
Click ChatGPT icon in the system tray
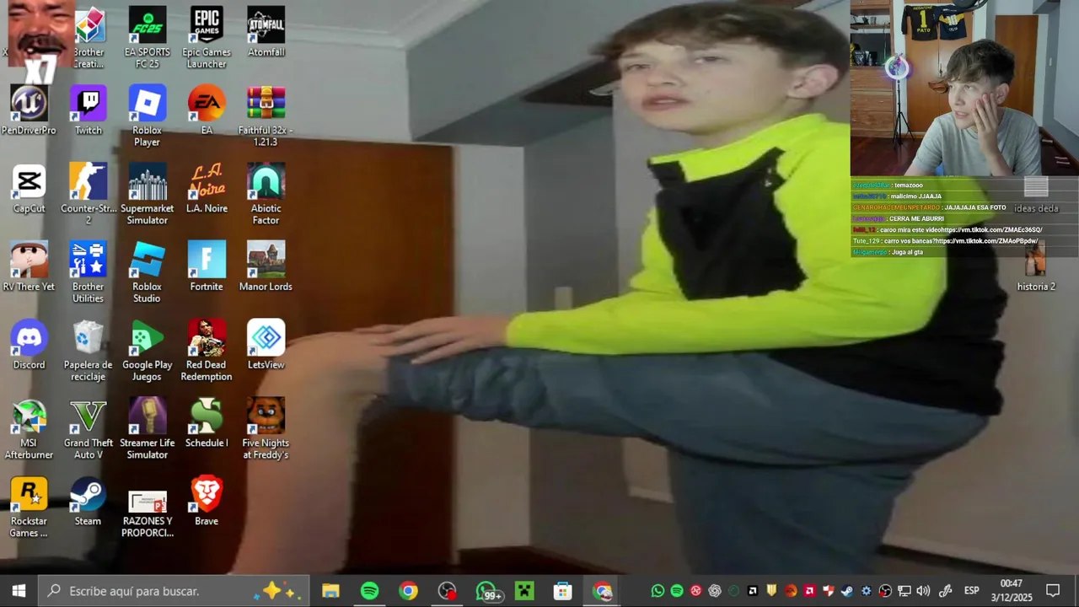pyautogui.click(x=715, y=591)
